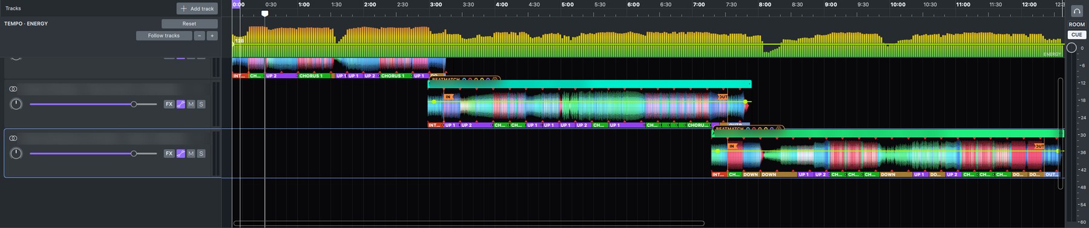Viewport: 1089px width, 228px height.
Task: Toggle the automation curve icon on second track
Action: (x=180, y=104)
